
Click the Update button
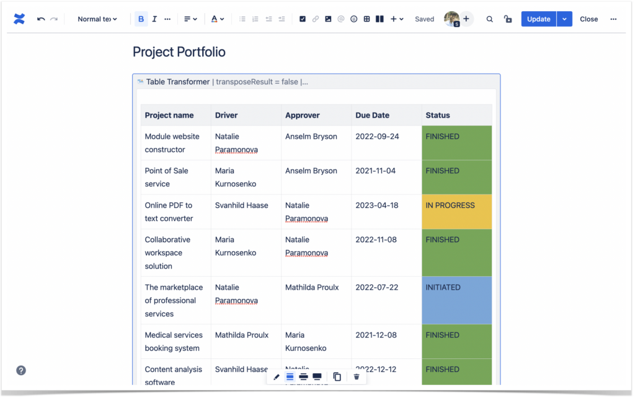(x=538, y=19)
